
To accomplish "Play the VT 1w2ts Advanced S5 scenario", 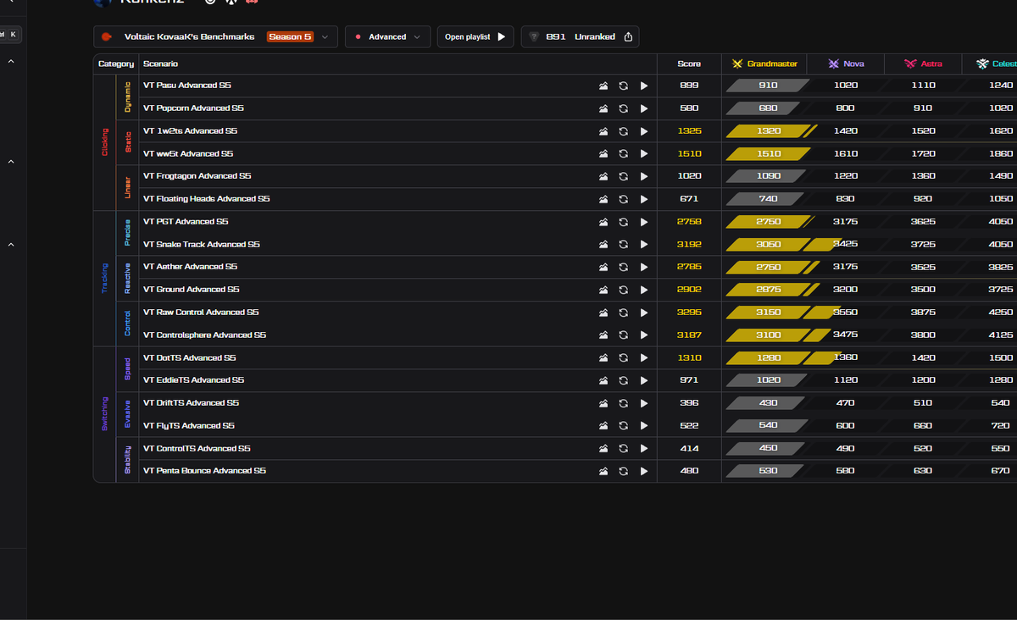I will (644, 131).
